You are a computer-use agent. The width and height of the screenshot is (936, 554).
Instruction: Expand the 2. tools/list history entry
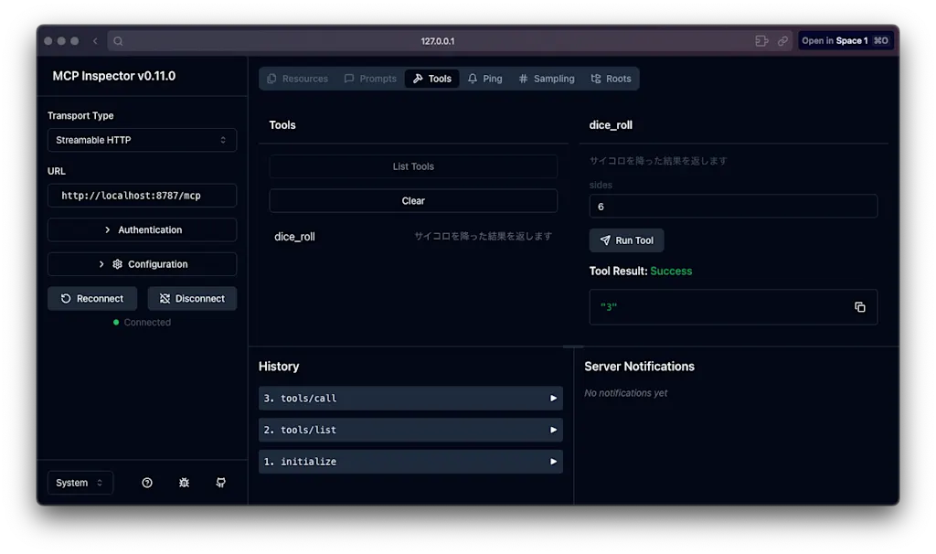coord(410,430)
